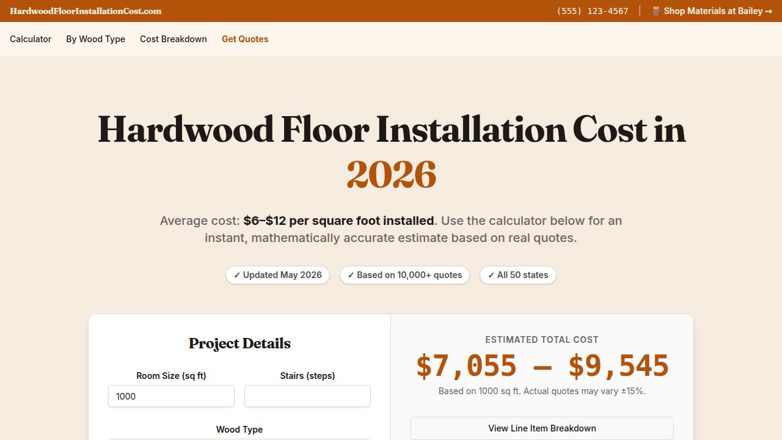Click the $7,055 – $9,545 estimated cost value
This screenshot has height=440, width=782.
point(542,365)
